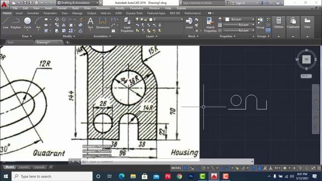Click the Copy tool in Modify panel
Screen dimensions: 322x181
[57, 25]
